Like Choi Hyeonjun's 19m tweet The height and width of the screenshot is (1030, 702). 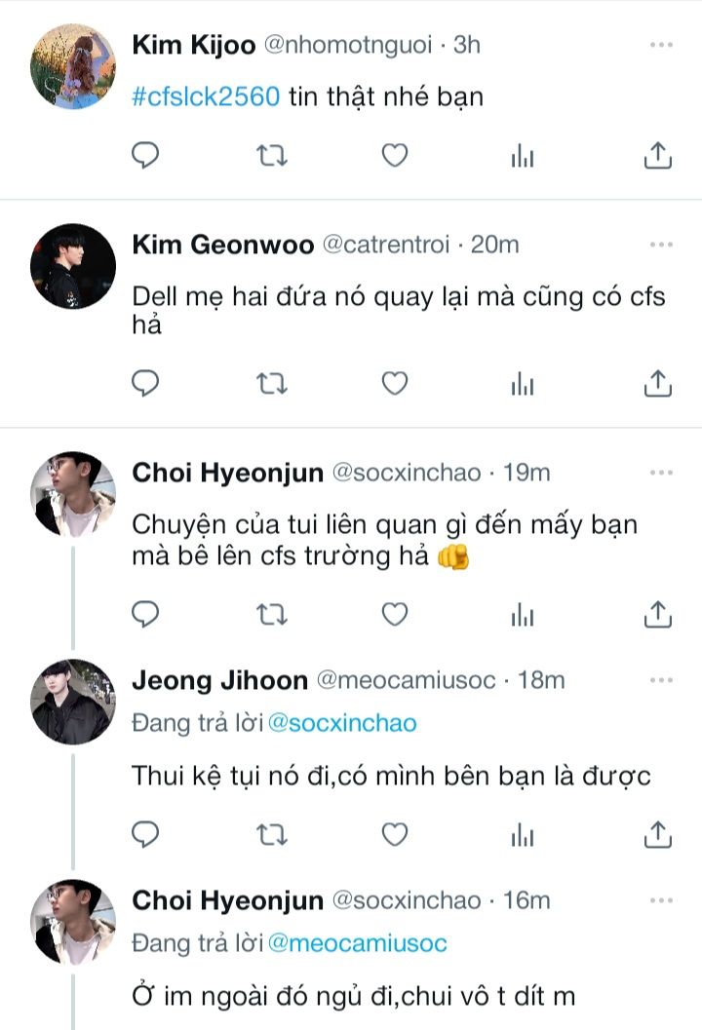tap(394, 614)
